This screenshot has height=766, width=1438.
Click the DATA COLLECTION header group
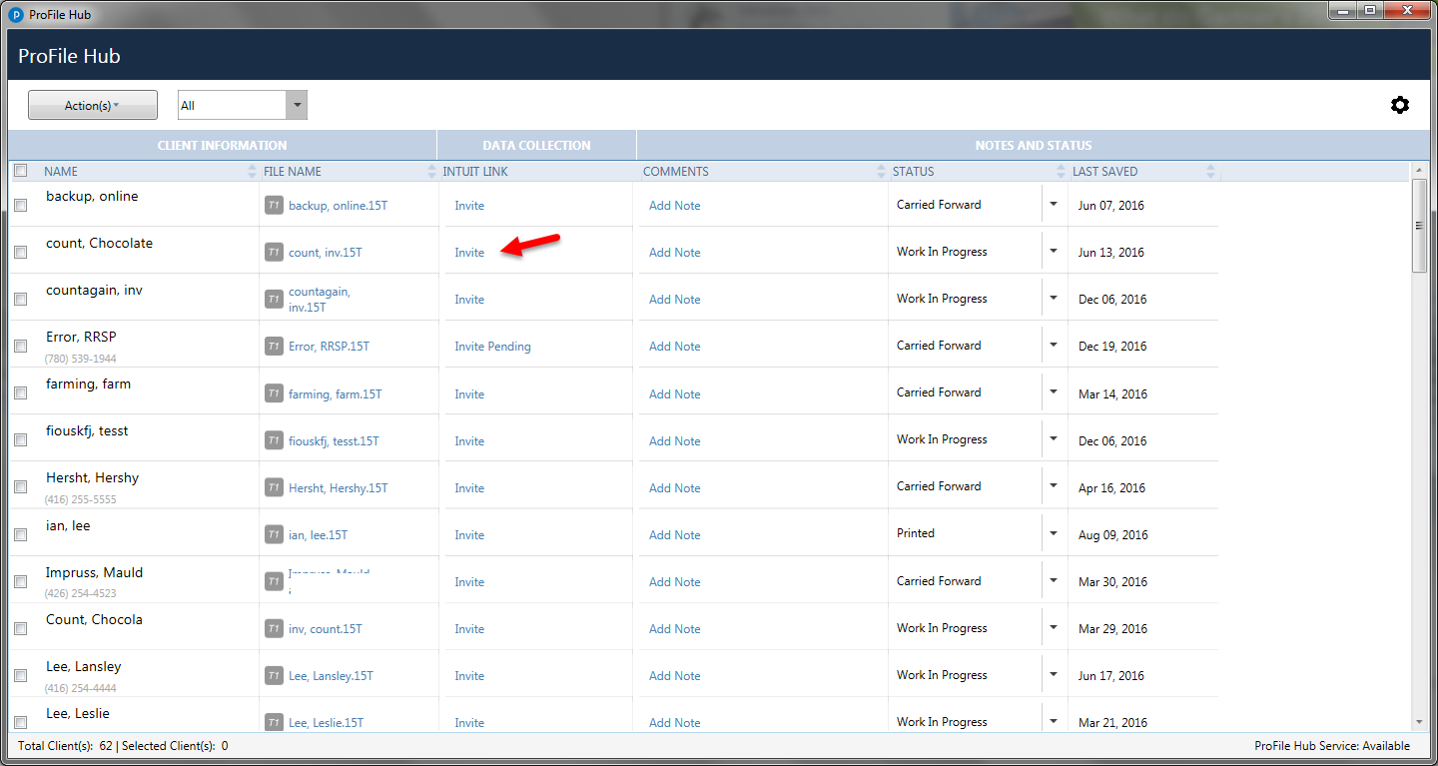(x=536, y=145)
